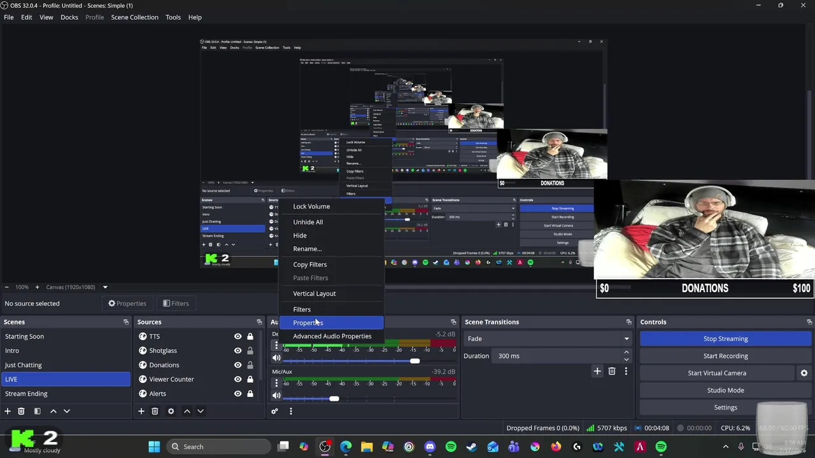This screenshot has height=458, width=815.
Task: Add a configurable transition with plus icon
Action: click(x=597, y=371)
